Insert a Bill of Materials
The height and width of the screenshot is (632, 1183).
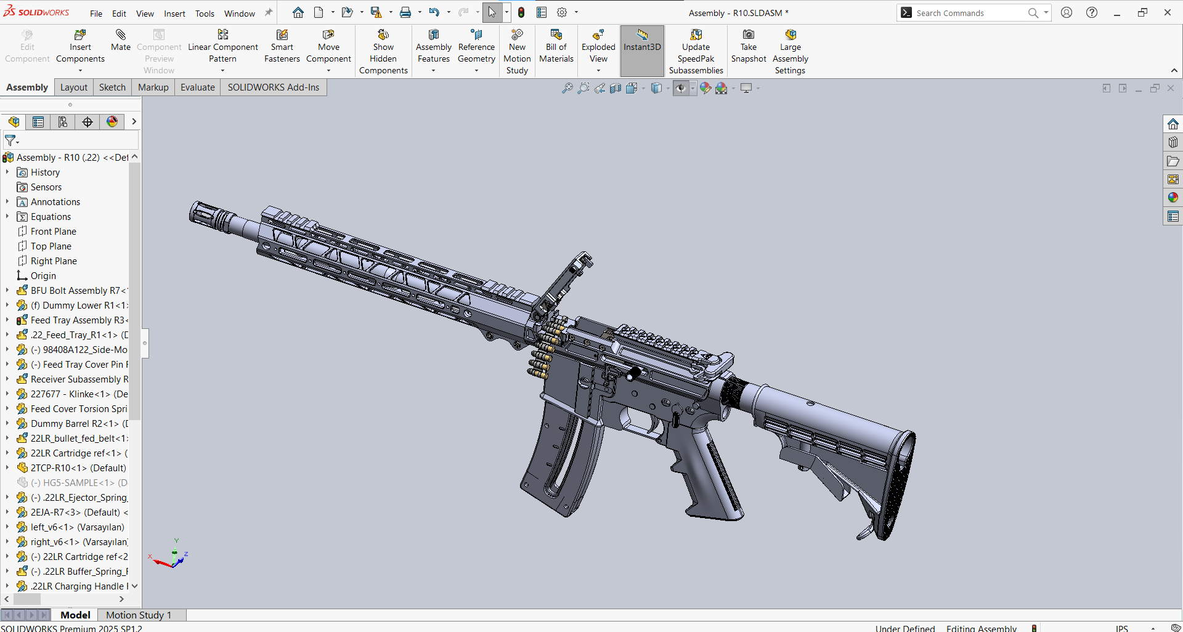[x=556, y=47]
